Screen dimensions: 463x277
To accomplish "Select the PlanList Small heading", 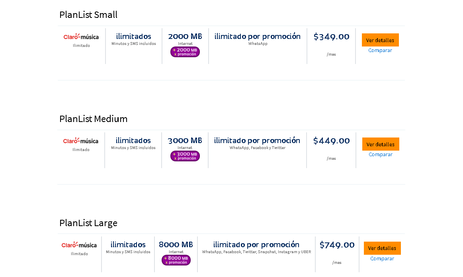I will [x=88, y=15].
